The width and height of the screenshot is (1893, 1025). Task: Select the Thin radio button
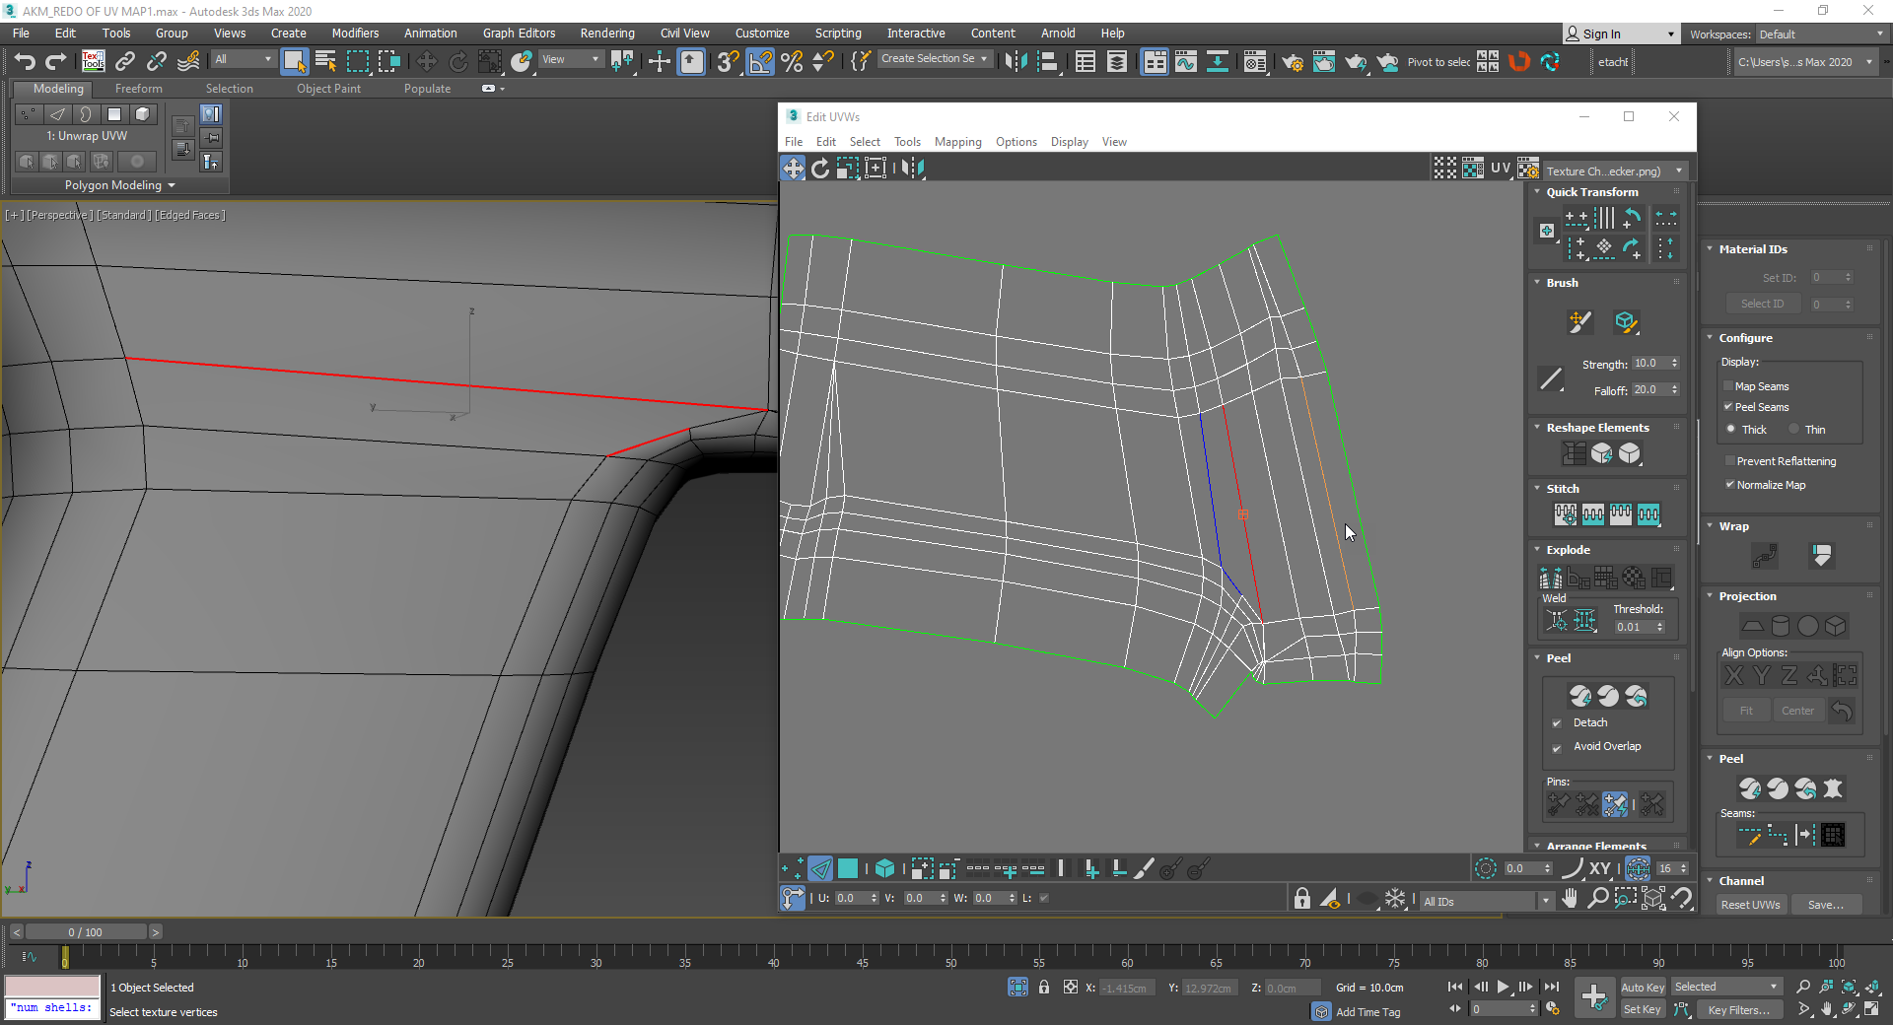coord(1794,429)
